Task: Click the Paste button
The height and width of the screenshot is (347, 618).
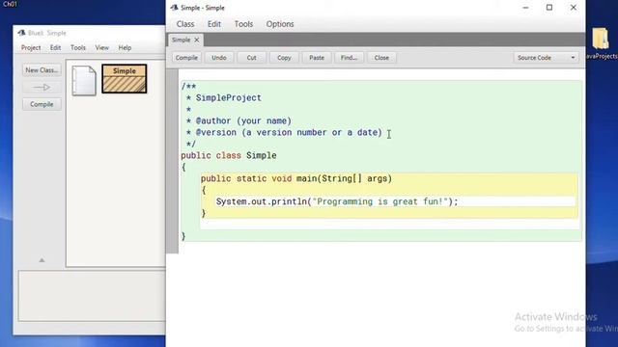Action: 317,58
